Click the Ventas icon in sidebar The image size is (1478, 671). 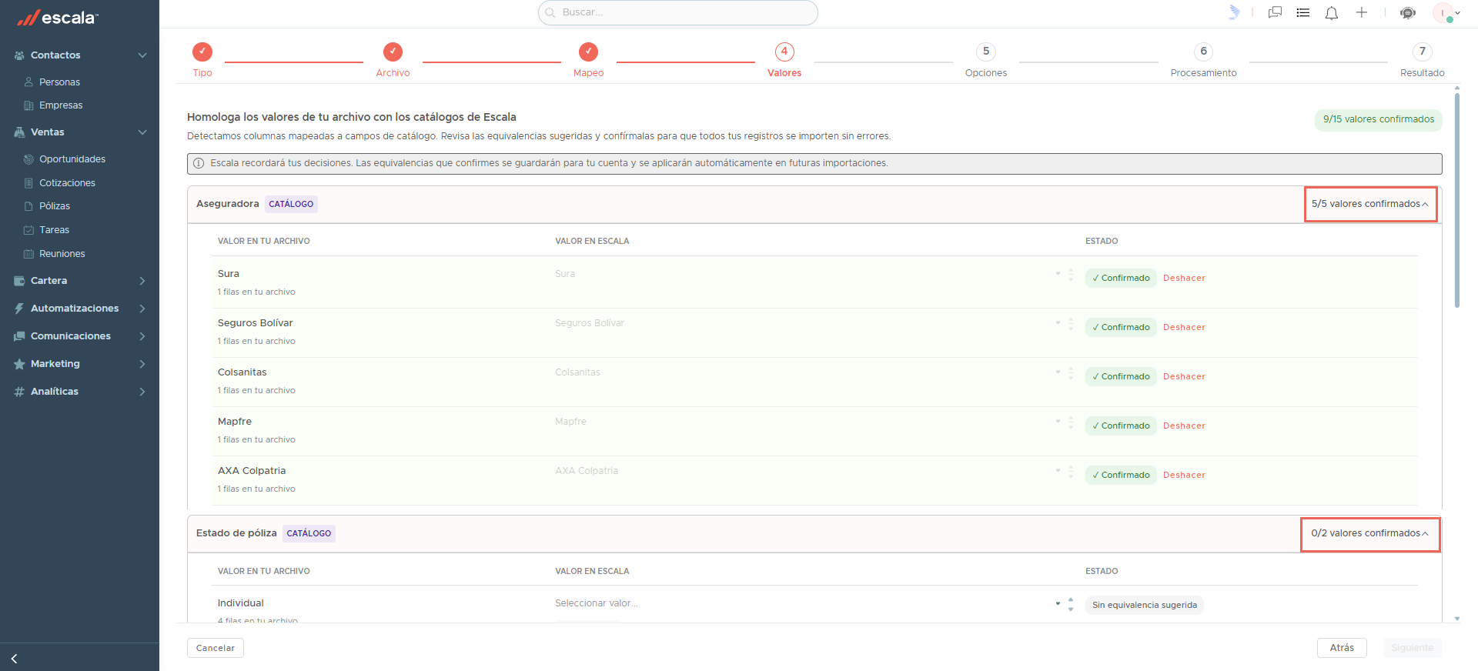tap(19, 132)
